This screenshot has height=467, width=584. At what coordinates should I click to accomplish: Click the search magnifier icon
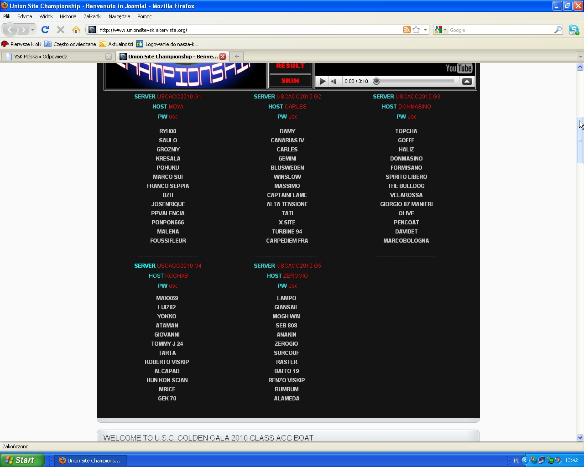coord(558,30)
